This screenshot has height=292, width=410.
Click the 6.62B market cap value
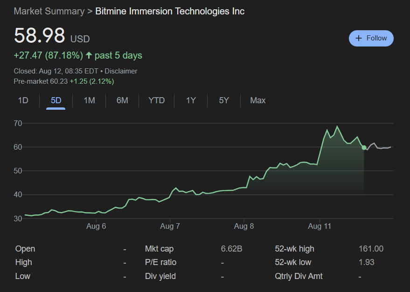[x=231, y=249]
